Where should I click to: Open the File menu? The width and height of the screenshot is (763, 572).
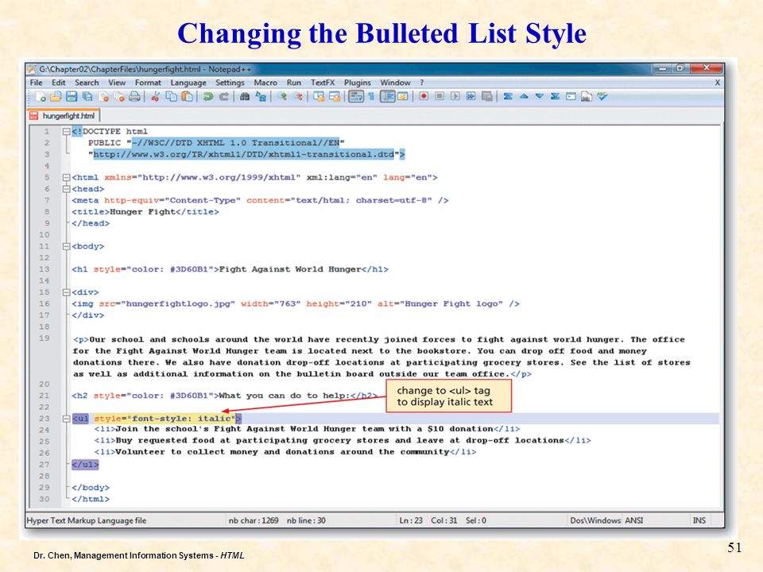(x=36, y=83)
